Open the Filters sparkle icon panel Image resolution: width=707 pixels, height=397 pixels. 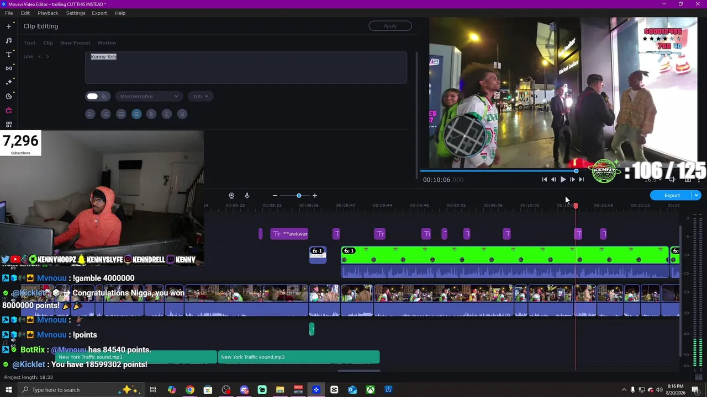click(x=9, y=82)
